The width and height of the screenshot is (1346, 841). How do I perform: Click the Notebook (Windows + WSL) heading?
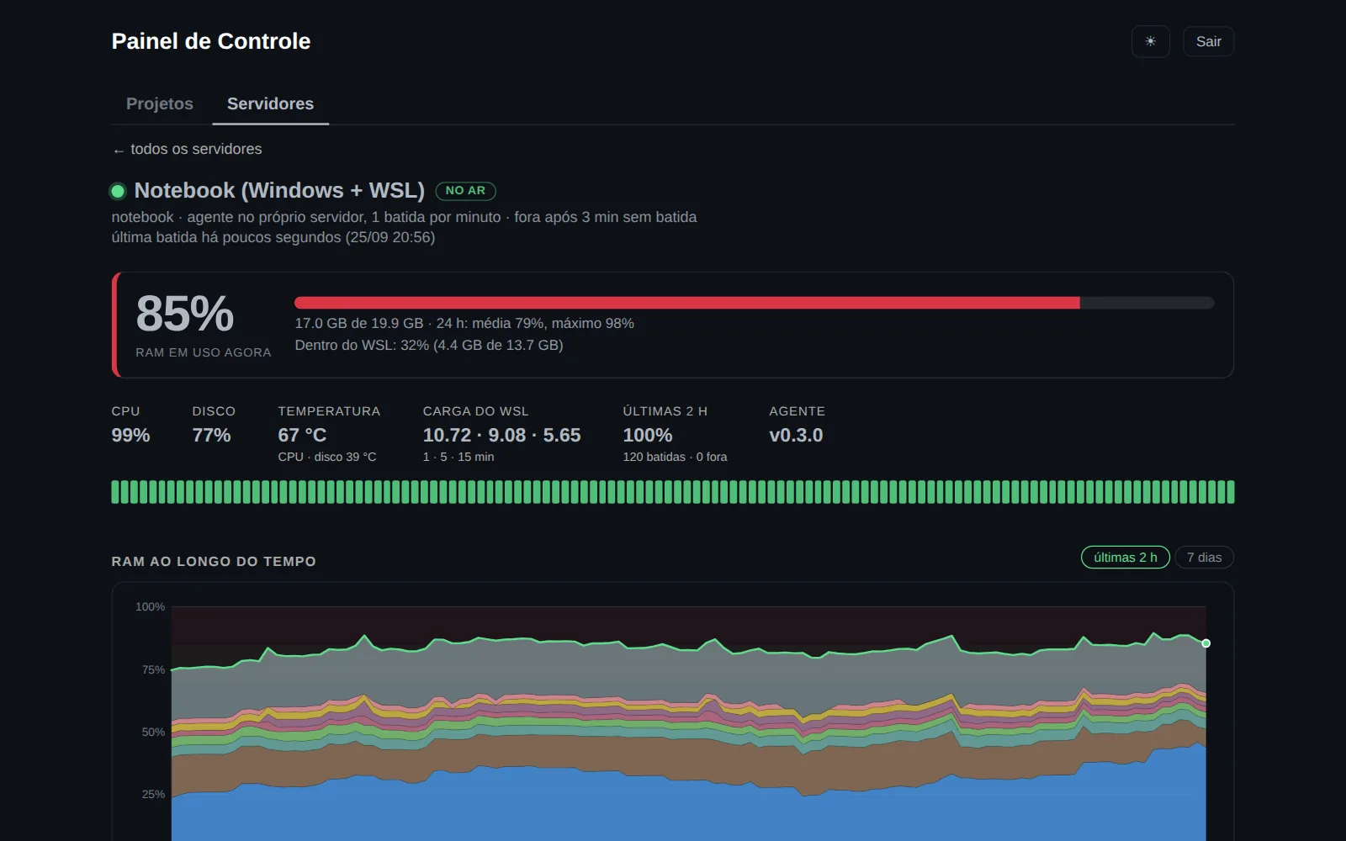pyautogui.click(x=279, y=191)
